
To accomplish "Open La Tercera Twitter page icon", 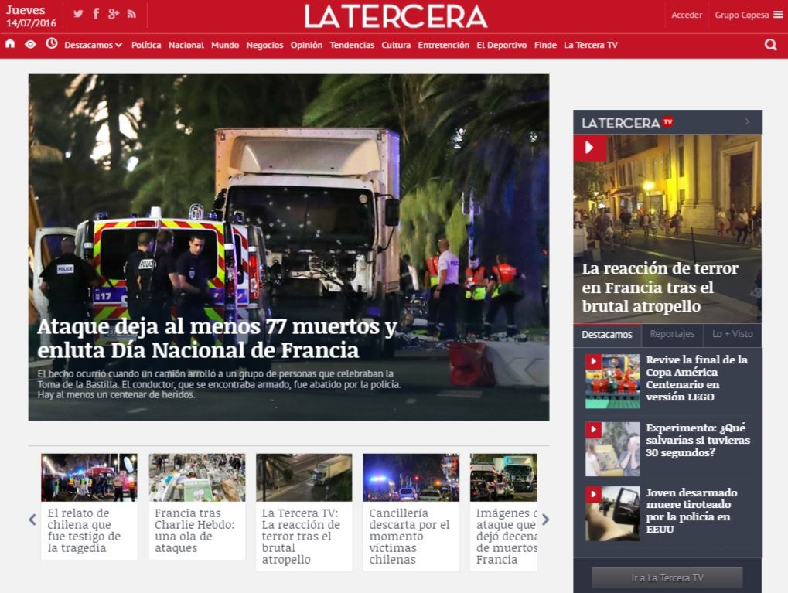I will (x=78, y=14).
